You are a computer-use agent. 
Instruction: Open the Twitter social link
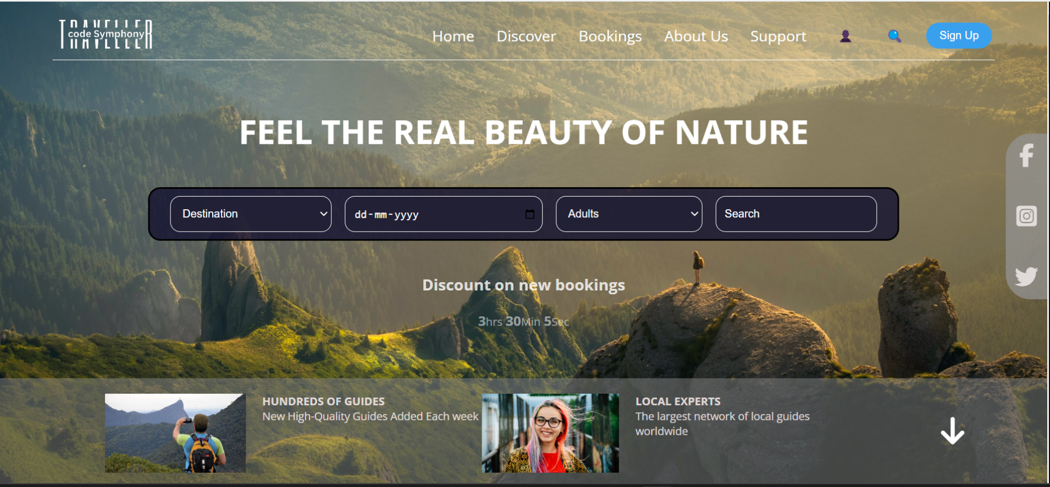pos(1026,276)
